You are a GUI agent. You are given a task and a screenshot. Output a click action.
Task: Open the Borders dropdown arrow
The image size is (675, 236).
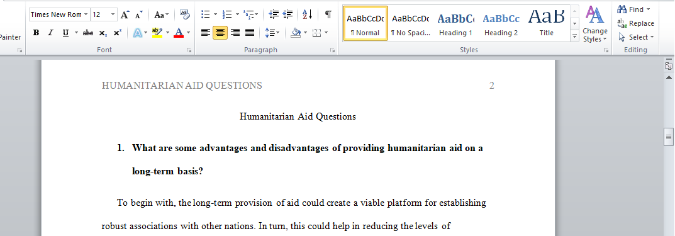(x=326, y=33)
